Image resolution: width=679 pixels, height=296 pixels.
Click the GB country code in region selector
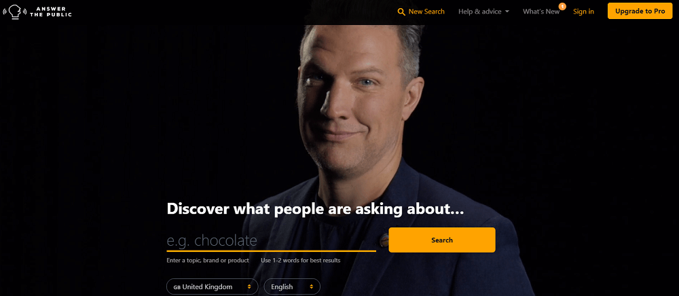tap(177, 287)
